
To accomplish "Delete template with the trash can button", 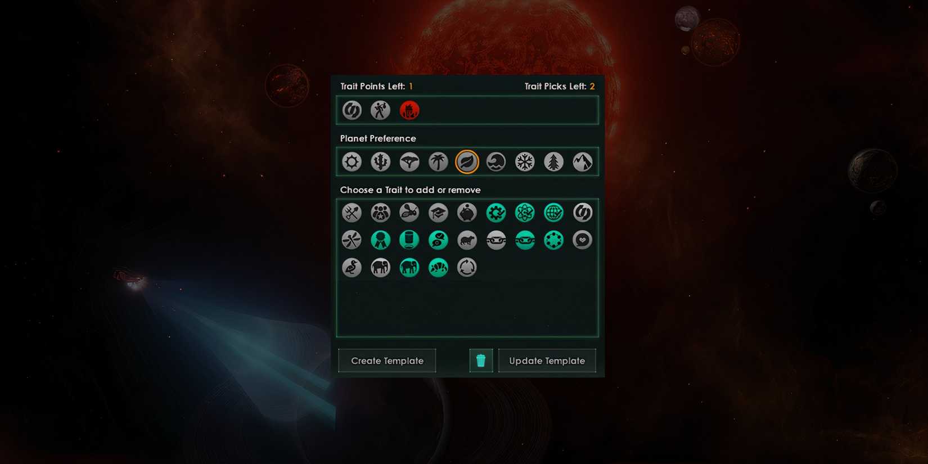I will click(x=481, y=361).
